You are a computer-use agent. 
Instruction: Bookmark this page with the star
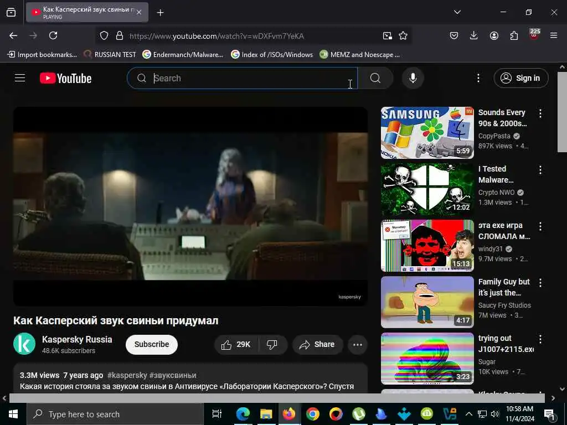pos(403,35)
